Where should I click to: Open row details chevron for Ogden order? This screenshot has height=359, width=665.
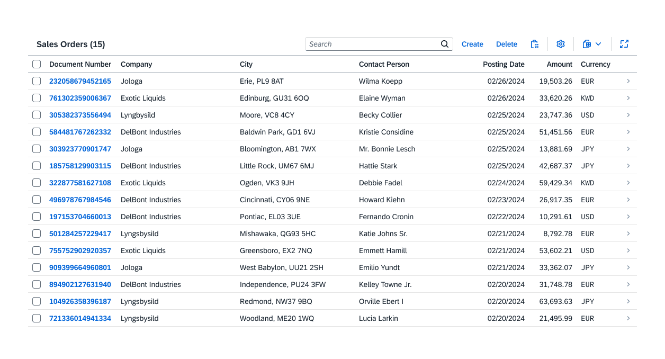(x=628, y=183)
